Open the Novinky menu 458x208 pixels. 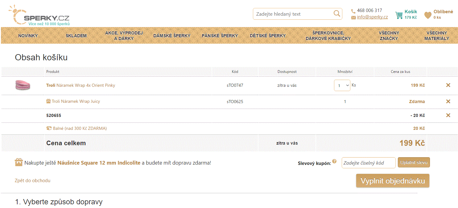click(28, 36)
